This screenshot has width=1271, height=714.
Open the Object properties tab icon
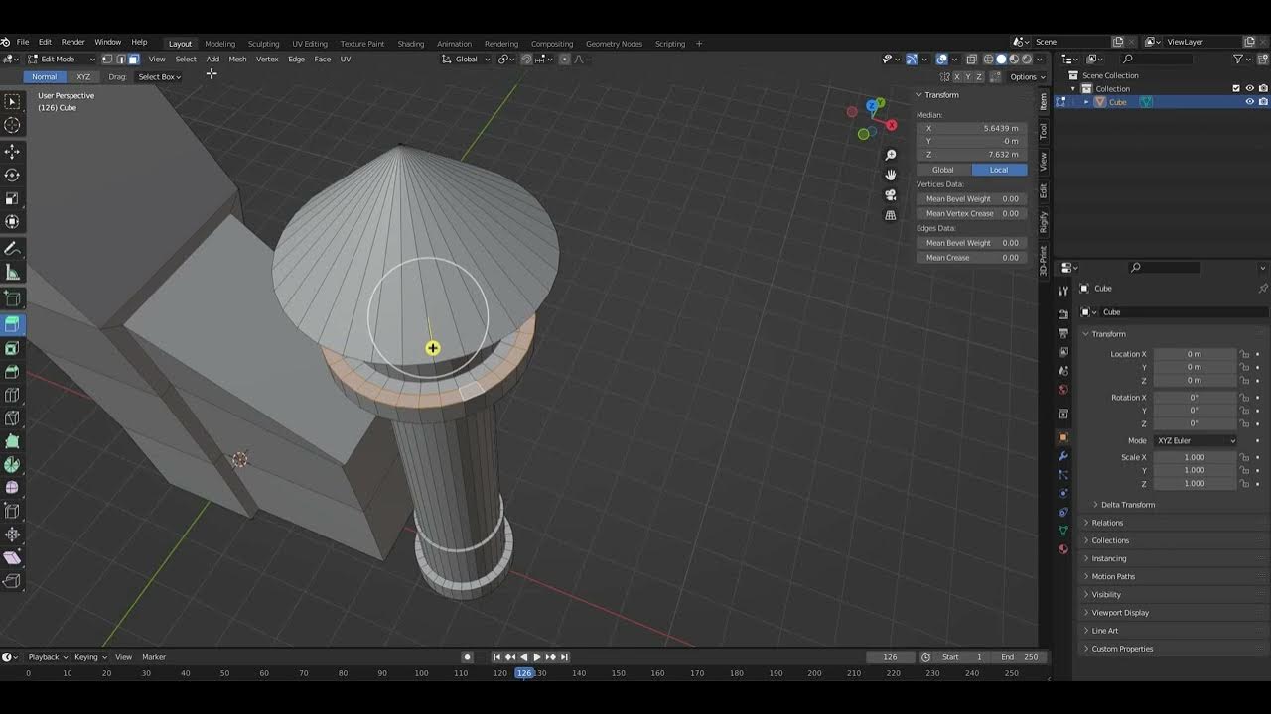(x=1063, y=437)
